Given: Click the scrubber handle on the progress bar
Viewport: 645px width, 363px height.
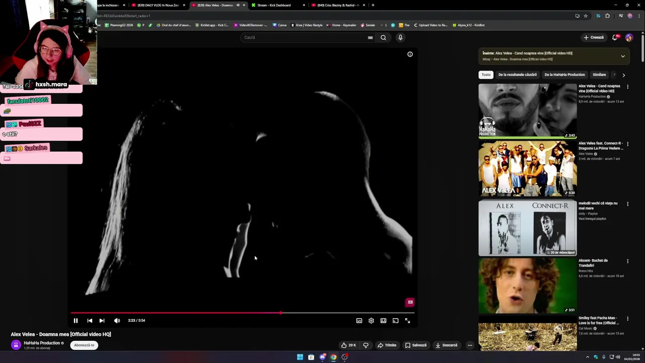Looking at the screenshot, I should (281, 313).
